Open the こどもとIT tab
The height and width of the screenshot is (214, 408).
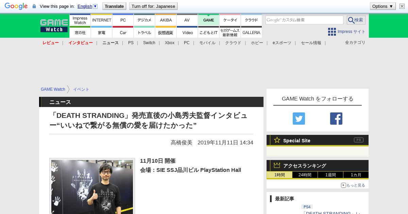(208, 32)
